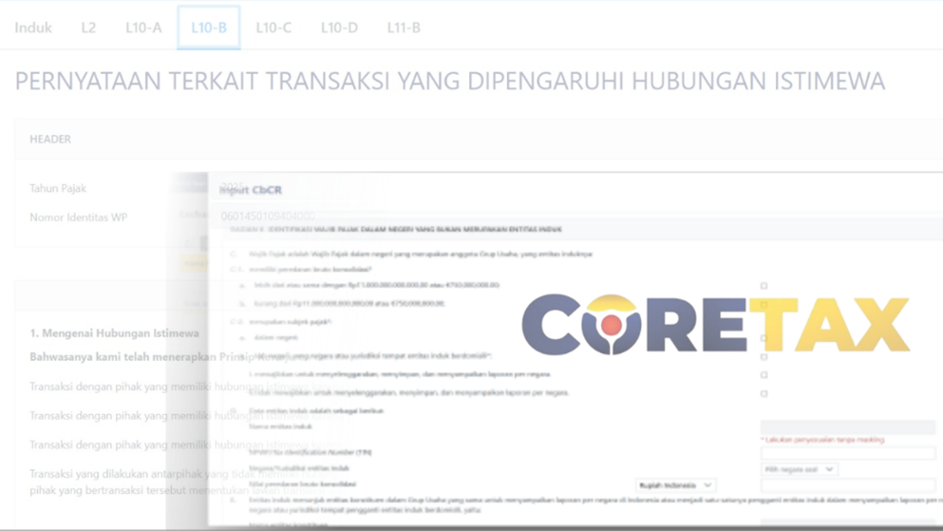Select the L10-A tab

point(143,28)
